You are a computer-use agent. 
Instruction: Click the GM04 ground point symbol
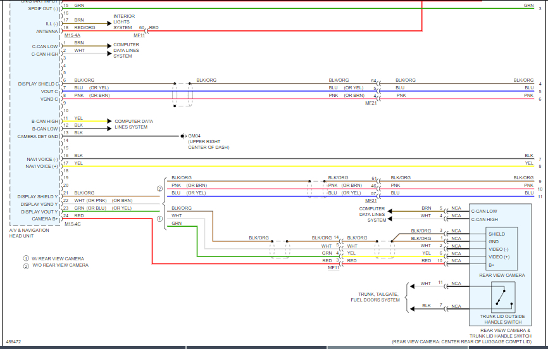coord(184,136)
